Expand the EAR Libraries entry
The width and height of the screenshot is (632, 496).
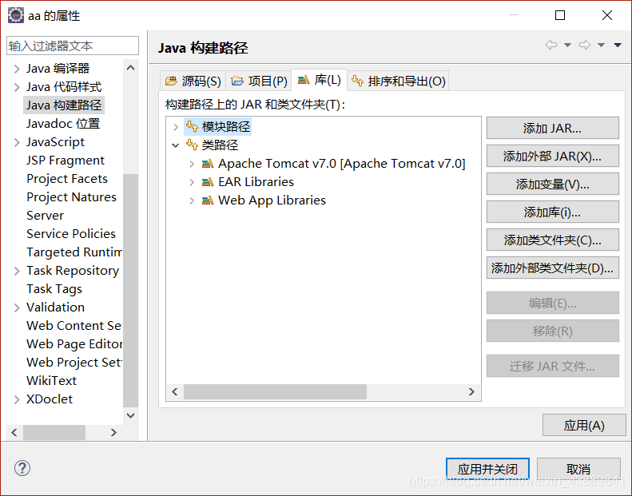click(x=192, y=182)
